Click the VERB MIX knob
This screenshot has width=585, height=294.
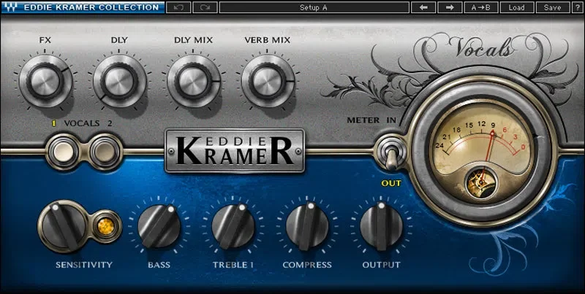pyautogui.click(x=268, y=81)
